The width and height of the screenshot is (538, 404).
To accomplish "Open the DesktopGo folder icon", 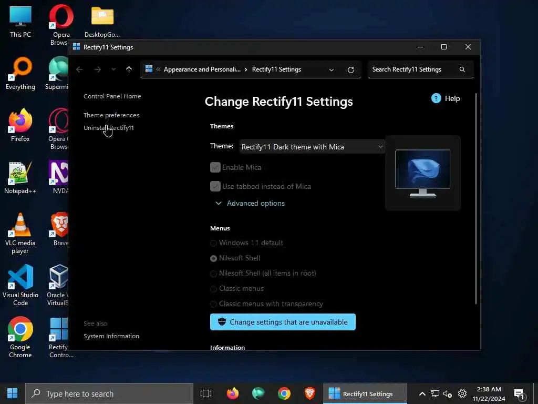I will (x=102, y=21).
